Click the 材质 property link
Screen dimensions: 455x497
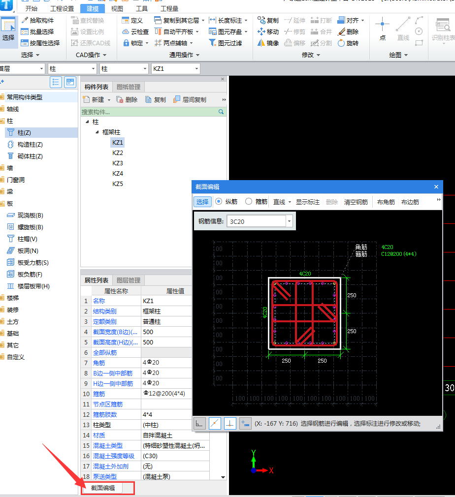(x=99, y=435)
